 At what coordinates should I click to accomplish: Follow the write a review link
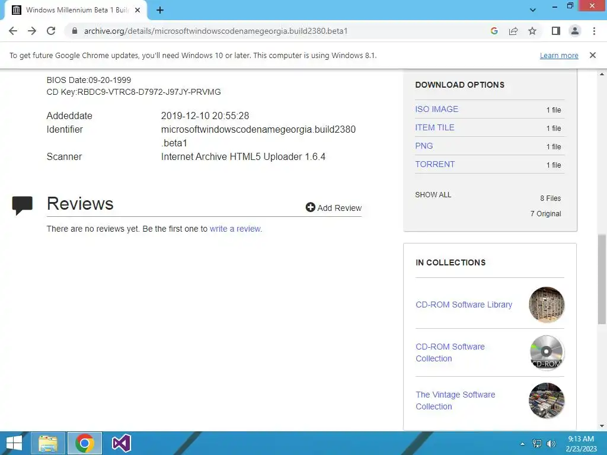(236, 229)
